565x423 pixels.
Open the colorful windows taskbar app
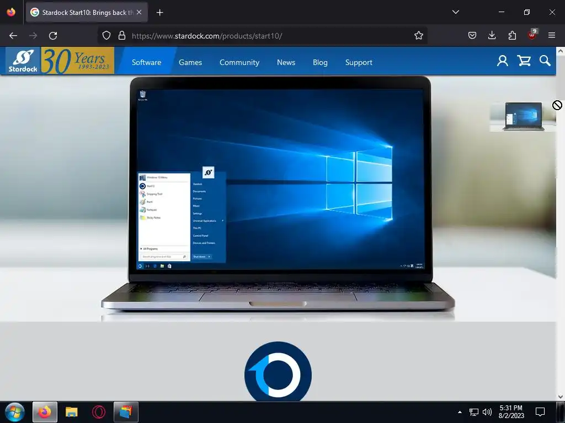pyautogui.click(x=126, y=412)
